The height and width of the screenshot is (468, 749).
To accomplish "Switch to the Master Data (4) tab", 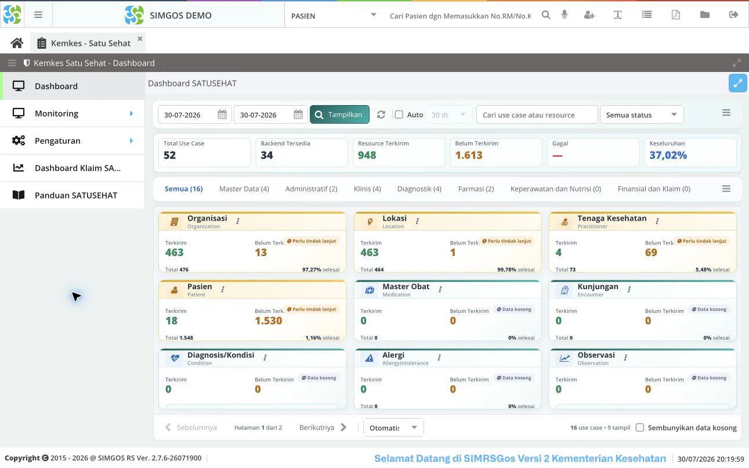I will pos(244,189).
